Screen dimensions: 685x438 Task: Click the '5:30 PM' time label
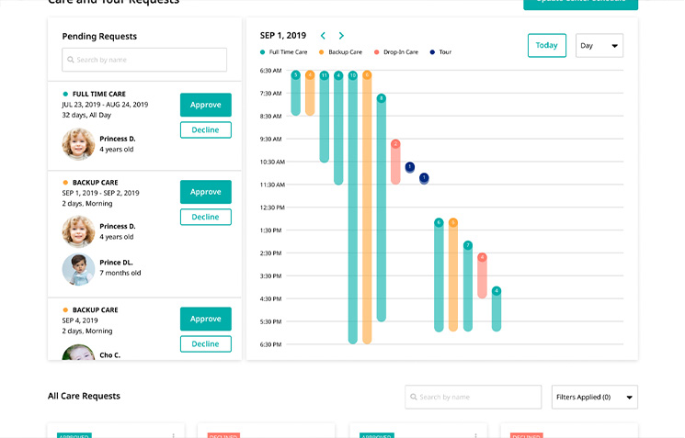coord(271,321)
